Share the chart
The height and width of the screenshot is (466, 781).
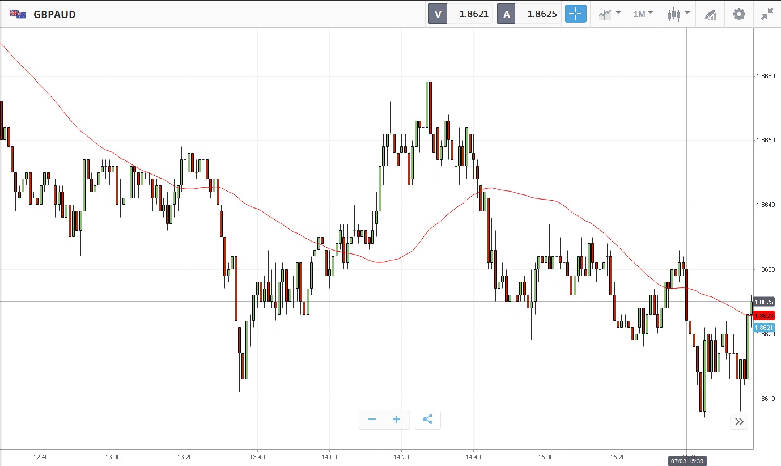click(x=428, y=420)
